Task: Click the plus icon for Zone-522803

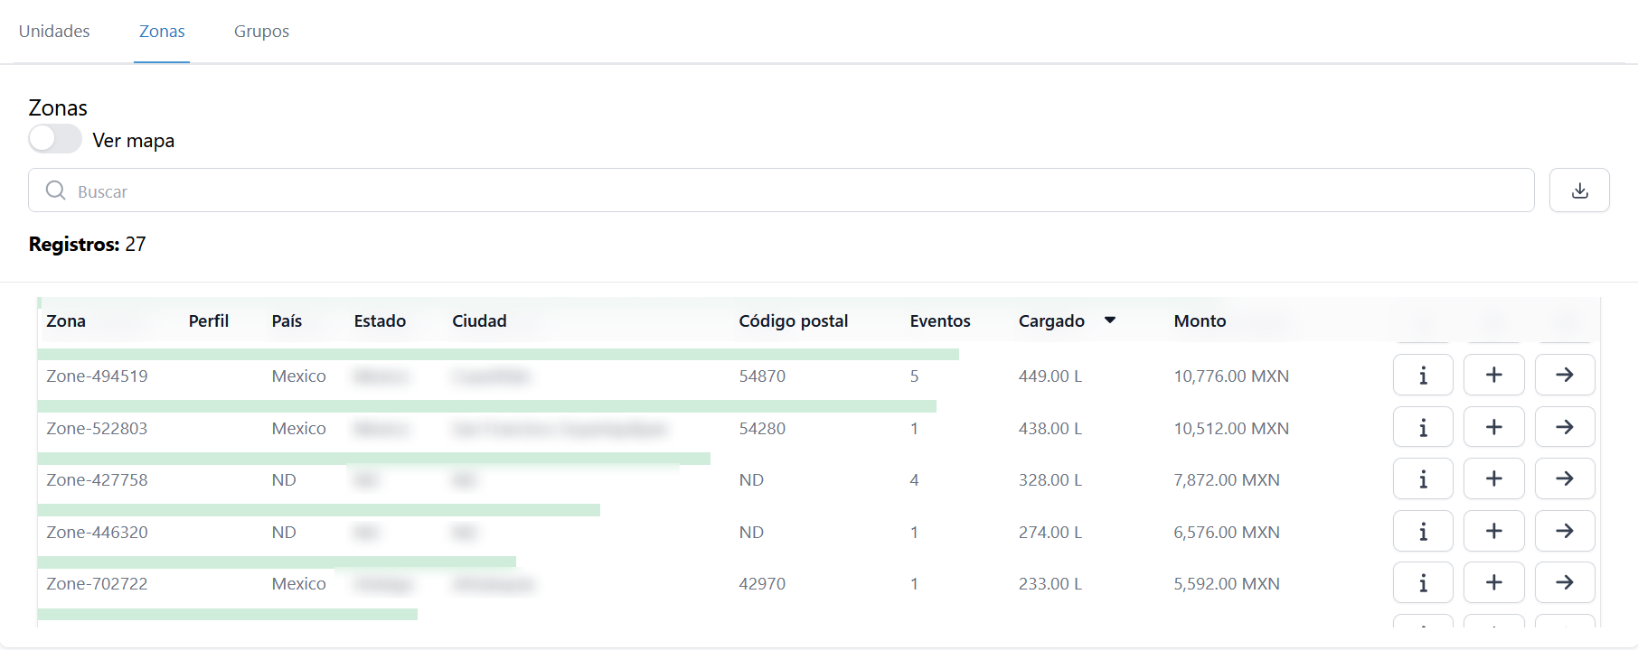Action: coord(1493,427)
